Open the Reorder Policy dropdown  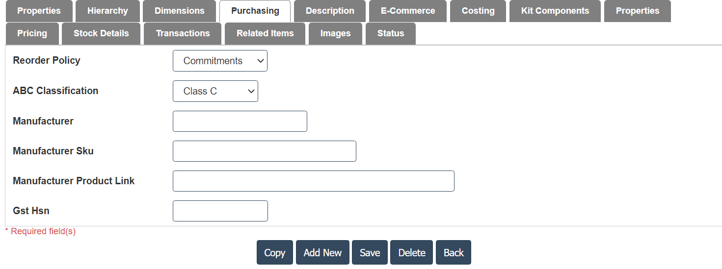pyautogui.click(x=220, y=61)
